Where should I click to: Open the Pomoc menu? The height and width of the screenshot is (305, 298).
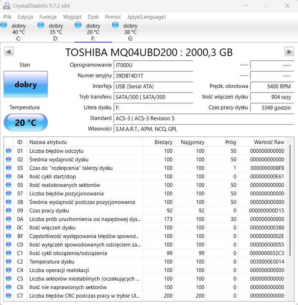[113, 17]
